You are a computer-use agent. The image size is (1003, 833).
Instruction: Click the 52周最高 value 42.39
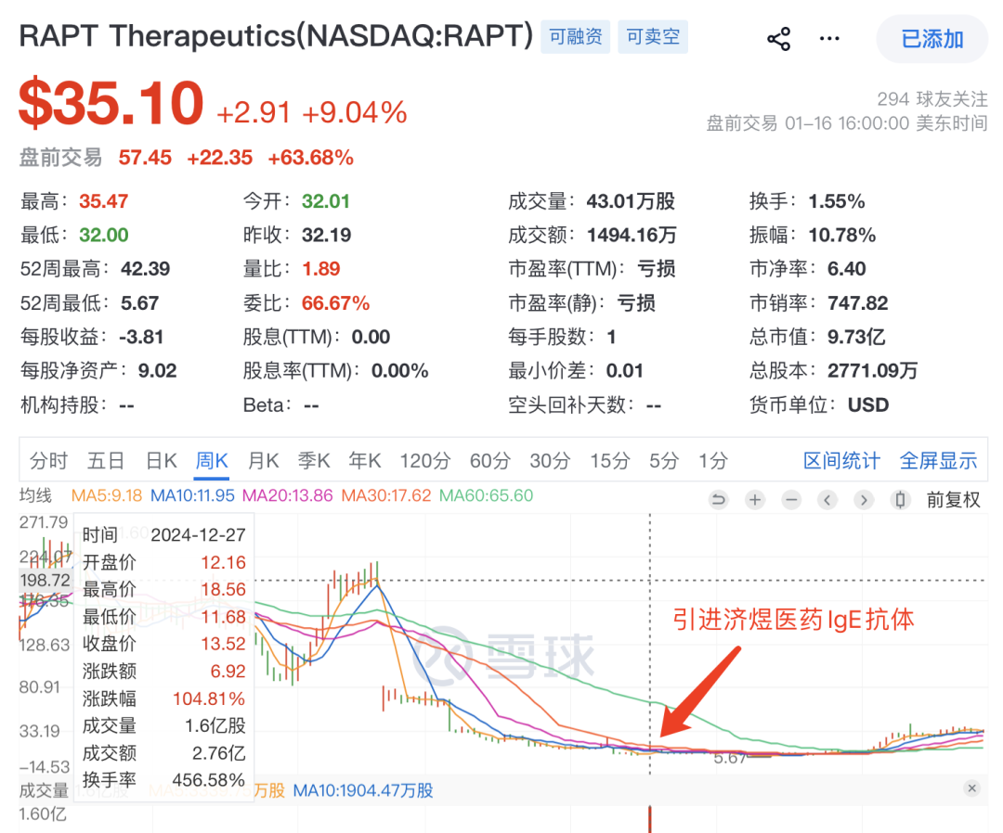145,269
